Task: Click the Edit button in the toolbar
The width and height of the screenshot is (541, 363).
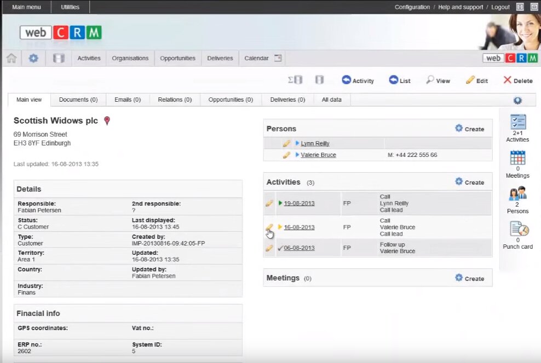Action: [476, 80]
